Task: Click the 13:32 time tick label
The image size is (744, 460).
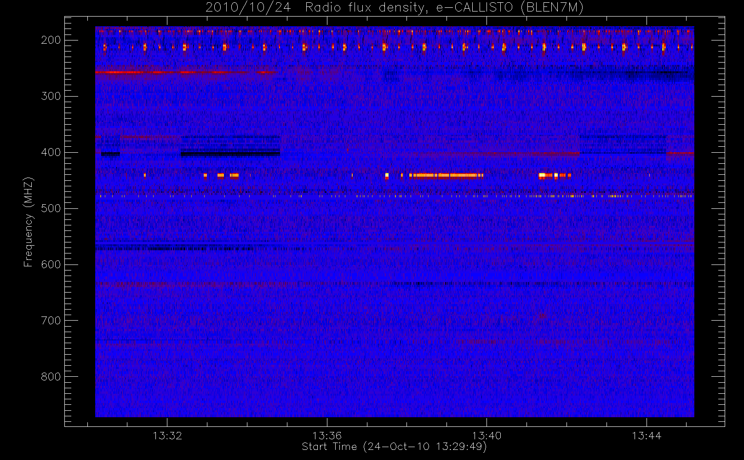Action: pyautogui.click(x=167, y=436)
